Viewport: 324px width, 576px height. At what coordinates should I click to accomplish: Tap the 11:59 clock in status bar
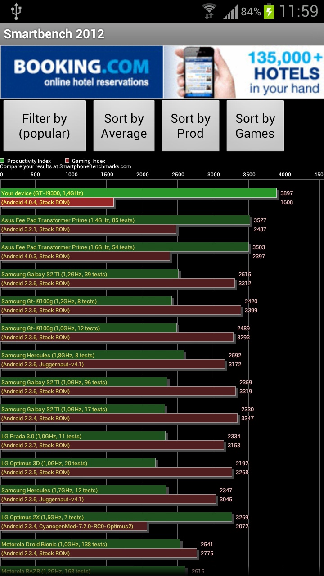[298, 11]
